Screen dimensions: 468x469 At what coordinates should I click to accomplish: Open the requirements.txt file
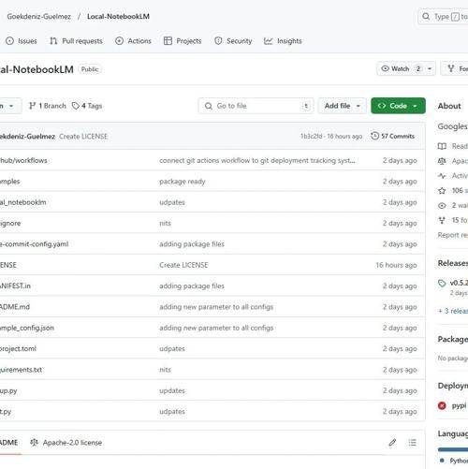[x=21, y=370]
